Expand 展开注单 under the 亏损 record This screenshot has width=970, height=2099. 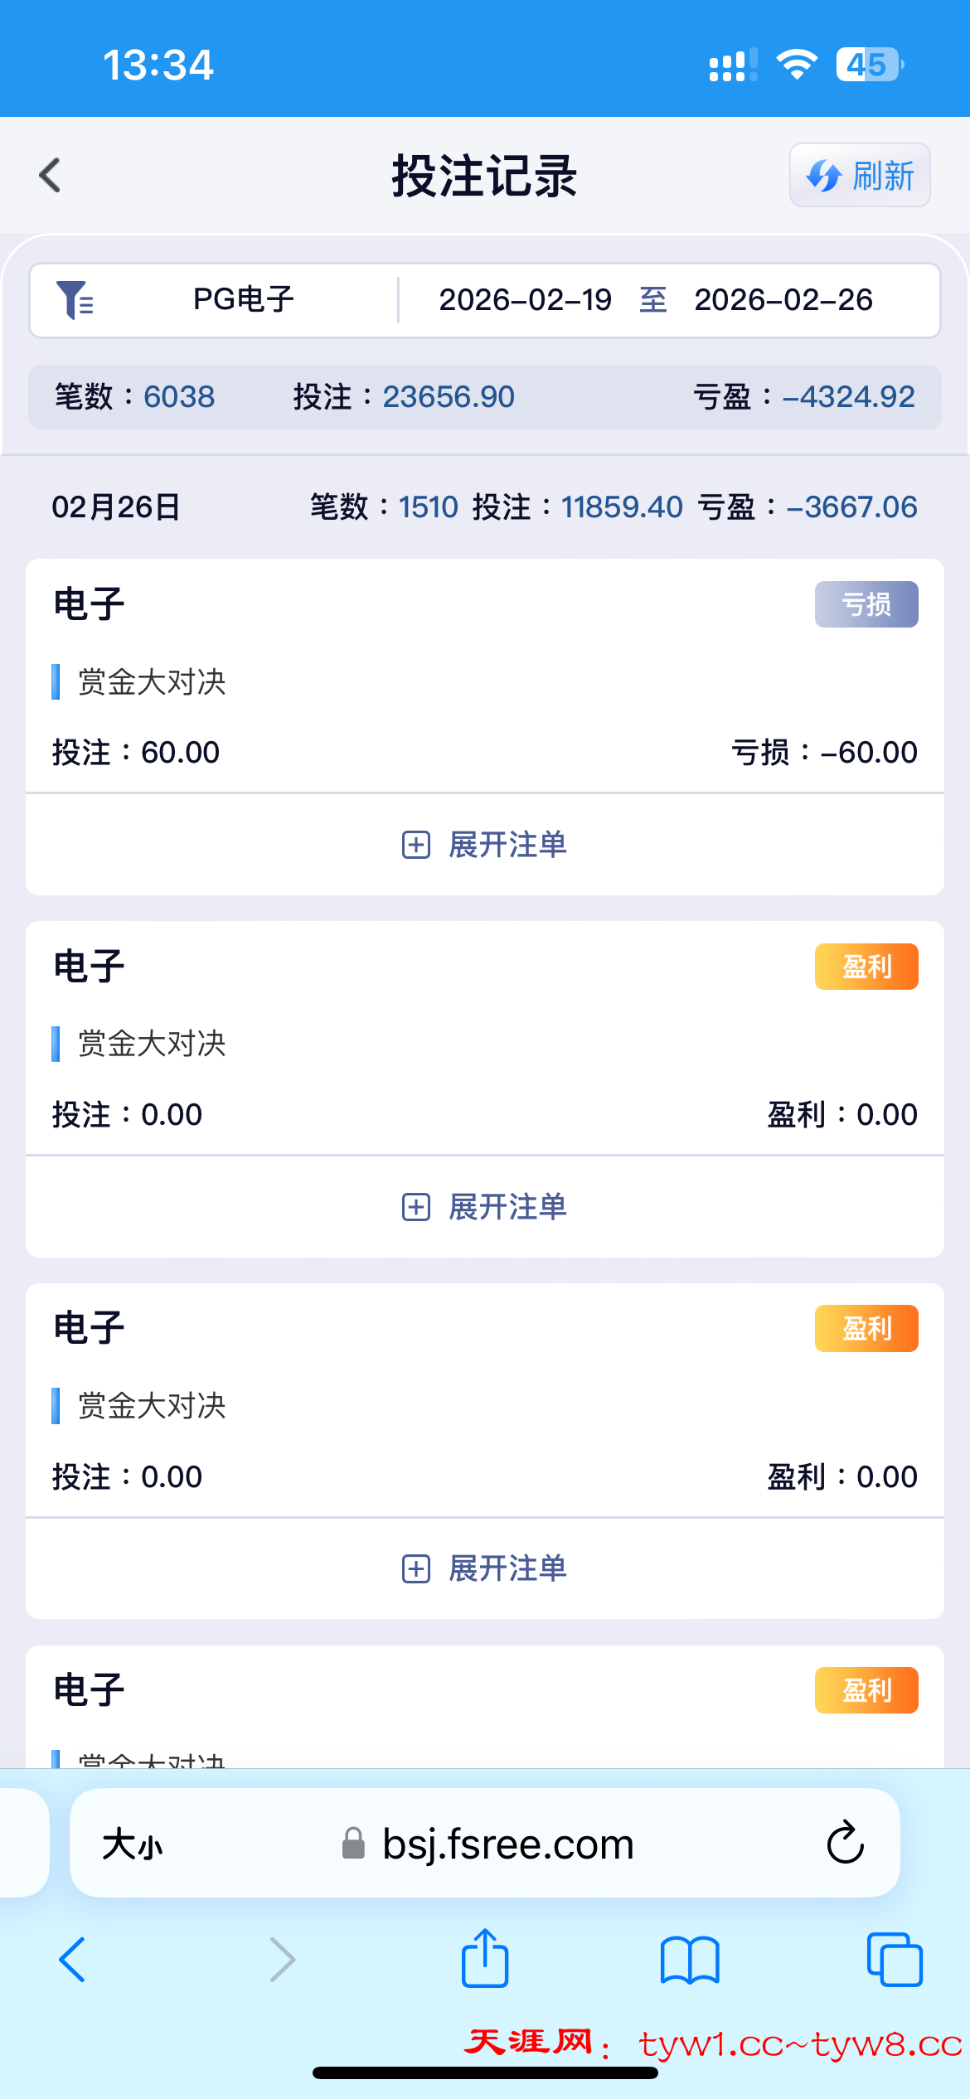point(485,845)
